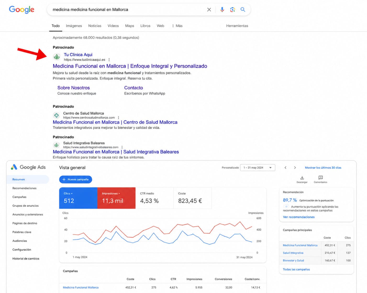The width and height of the screenshot is (367, 293).
Task: Open the Libros tab
Action: [145, 26]
